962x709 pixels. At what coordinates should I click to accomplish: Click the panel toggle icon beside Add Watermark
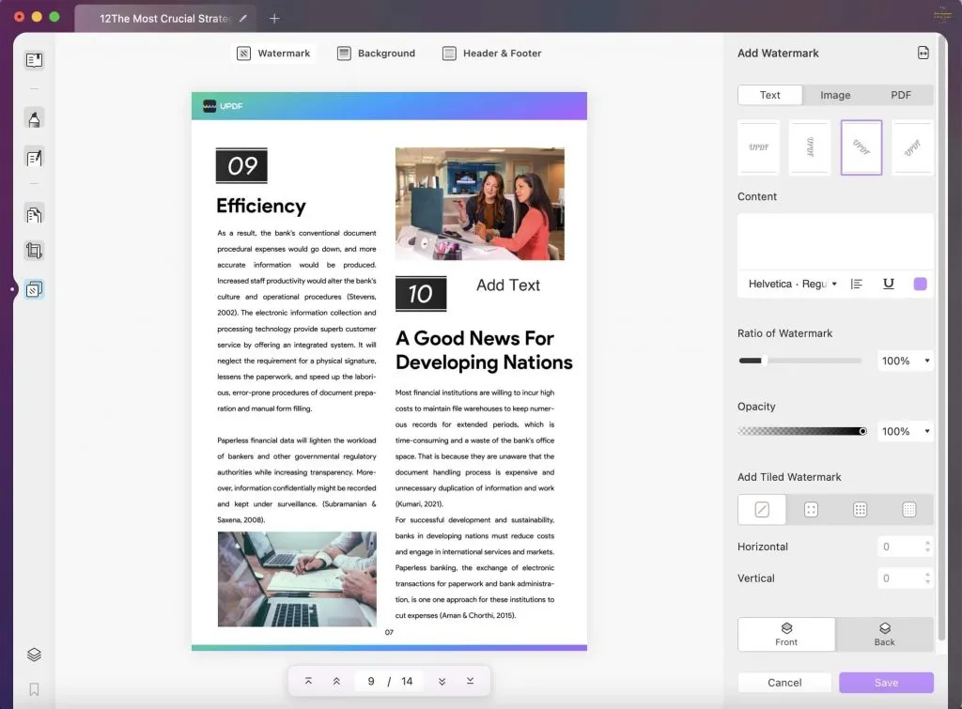point(923,53)
